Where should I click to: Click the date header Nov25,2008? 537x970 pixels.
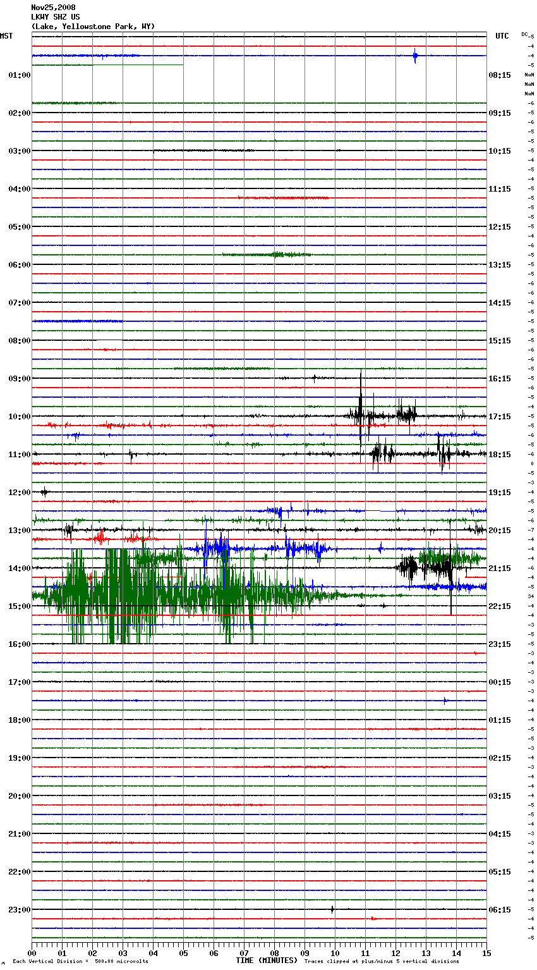53,8
